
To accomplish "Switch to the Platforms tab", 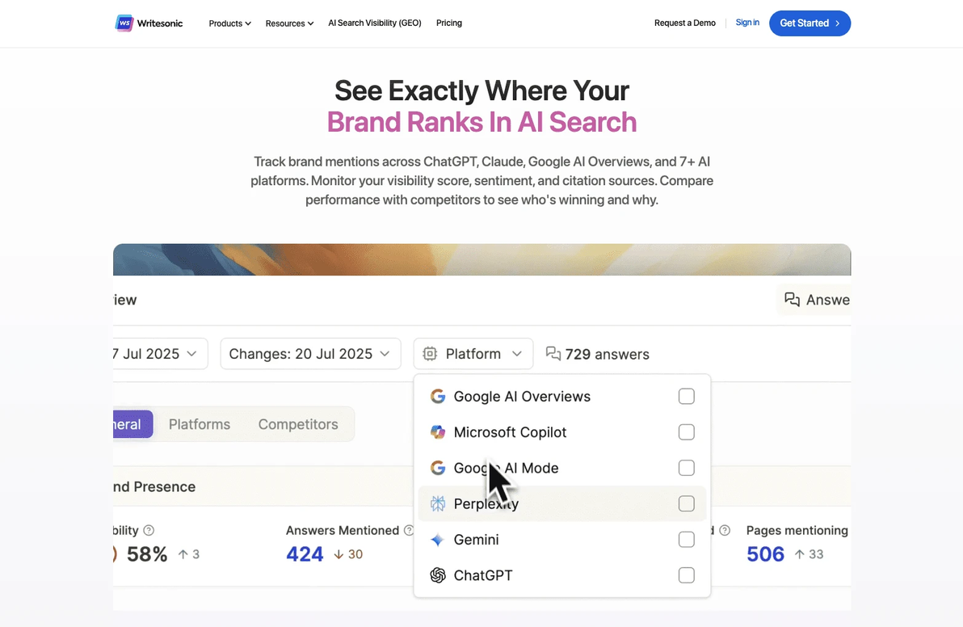I will tap(200, 424).
